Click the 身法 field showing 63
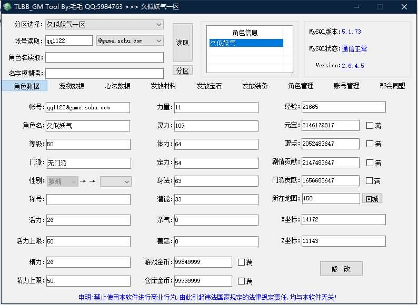 click(216, 181)
